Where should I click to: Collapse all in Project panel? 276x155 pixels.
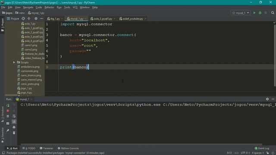(29, 19)
